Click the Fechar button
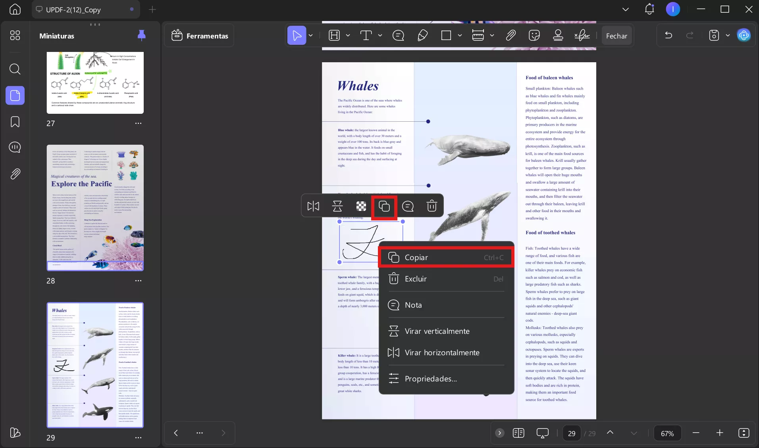Image resolution: width=759 pixels, height=448 pixels. [x=616, y=35]
